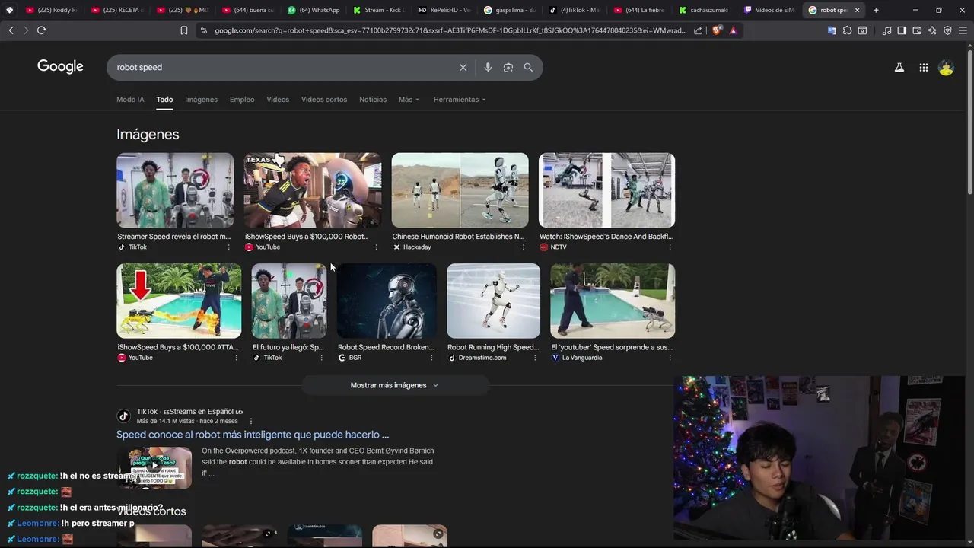The width and height of the screenshot is (974, 548).
Task: Open a new browser tab
Action: click(876, 10)
